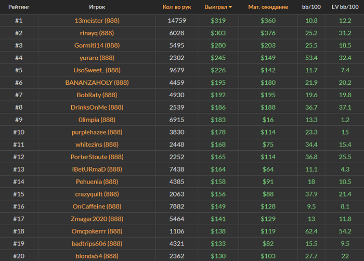The width and height of the screenshot is (364, 261).
Task: Open player IBetURmaD (888) profile
Action: click(x=97, y=169)
